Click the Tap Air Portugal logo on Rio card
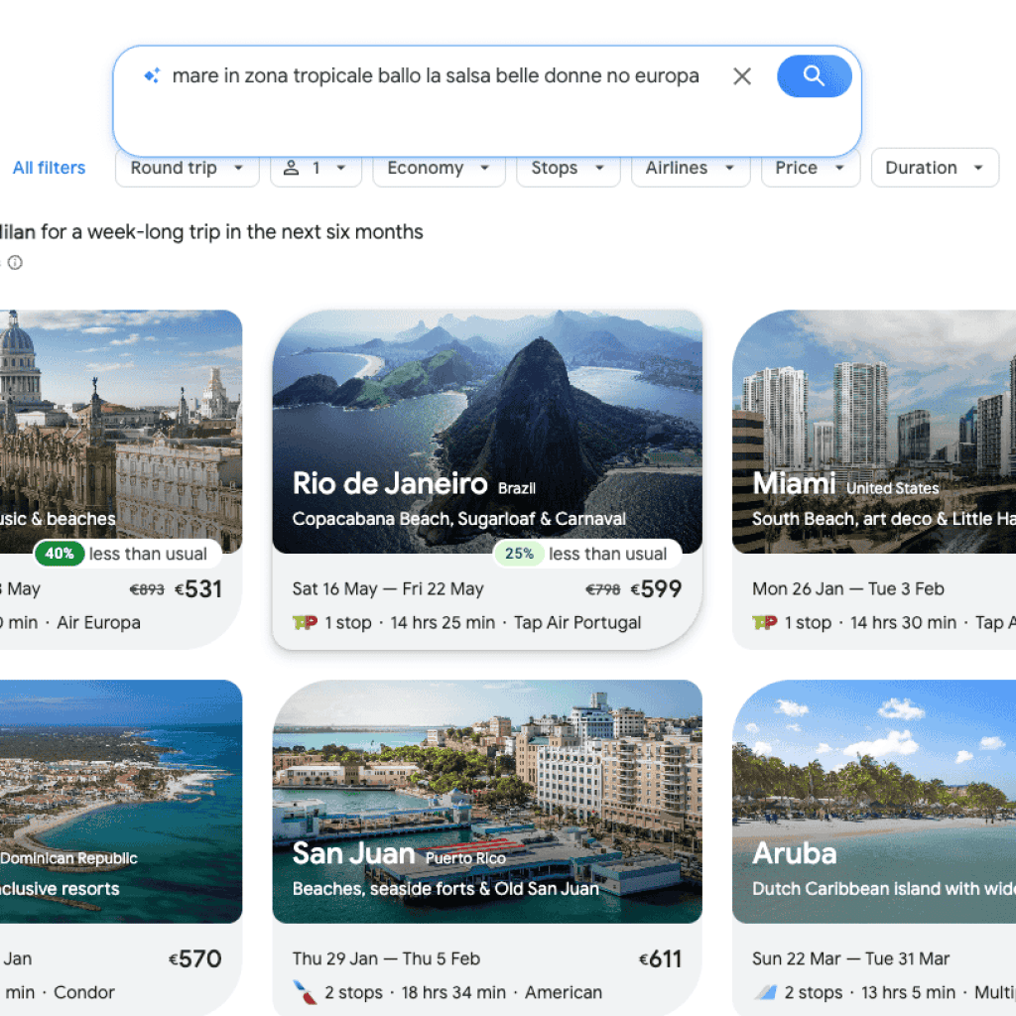 coord(304,622)
